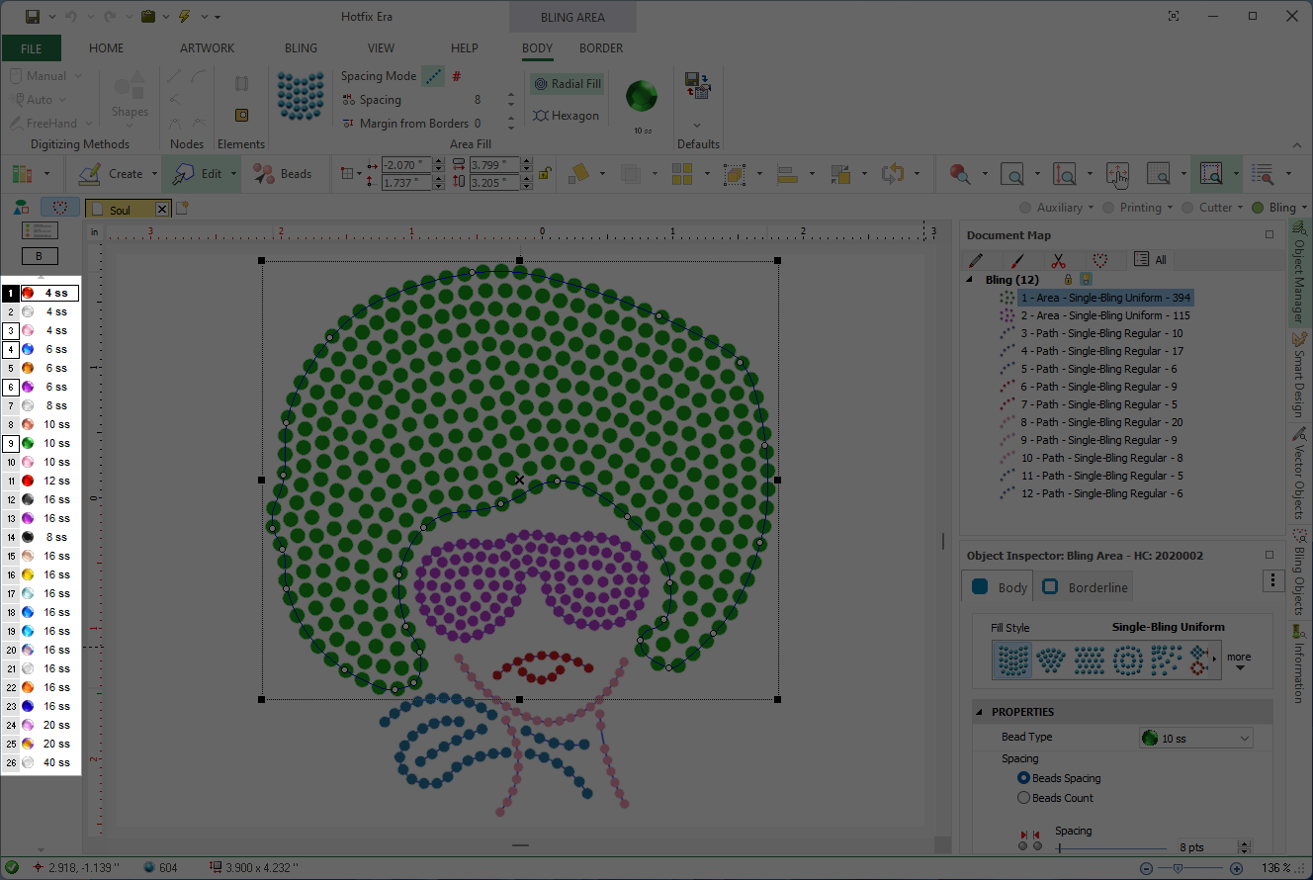Open bling heart tab in Document Map

tap(1099, 260)
